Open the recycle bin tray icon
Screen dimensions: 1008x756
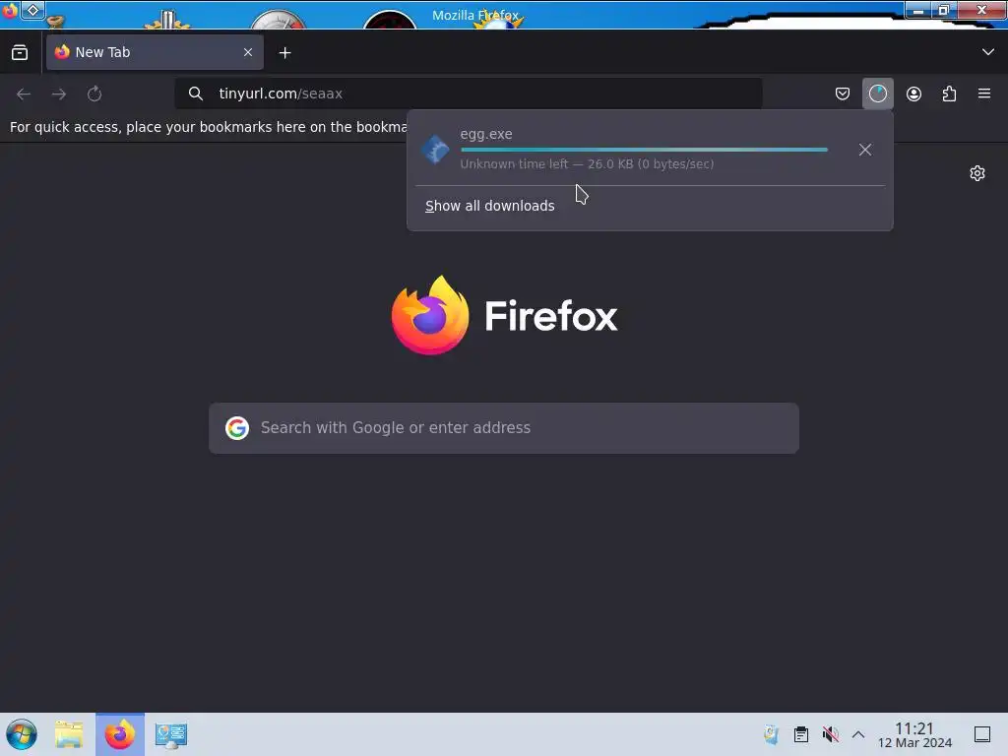tap(771, 734)
